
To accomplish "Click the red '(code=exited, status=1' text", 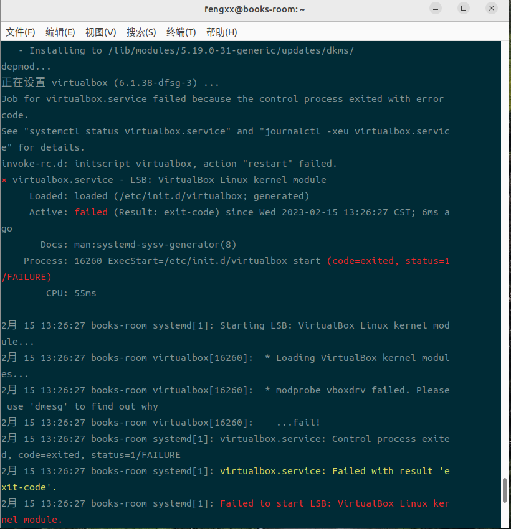I will pos(388,261).
